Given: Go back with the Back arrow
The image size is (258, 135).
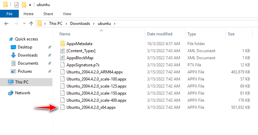Looking at the screenshot, I should (6, 24).
